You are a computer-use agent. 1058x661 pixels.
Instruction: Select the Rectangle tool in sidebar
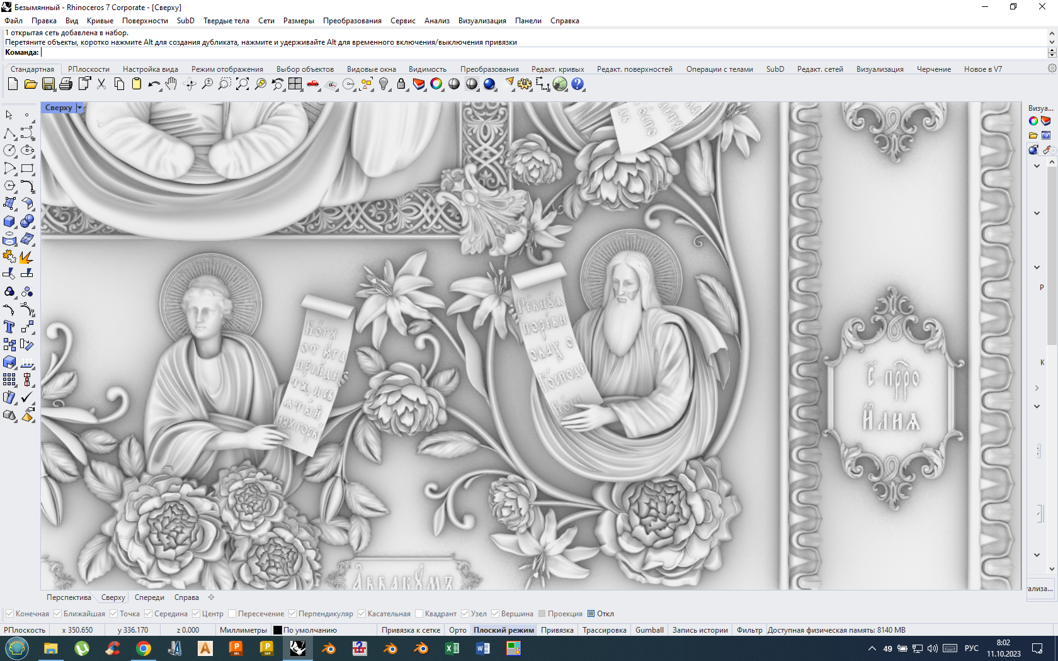27,168
